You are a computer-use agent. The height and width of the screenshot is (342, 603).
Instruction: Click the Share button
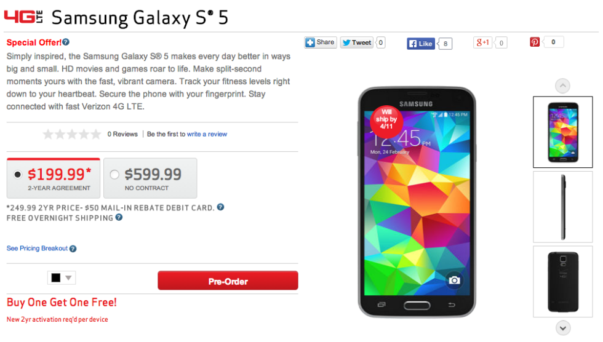[321, 42]
